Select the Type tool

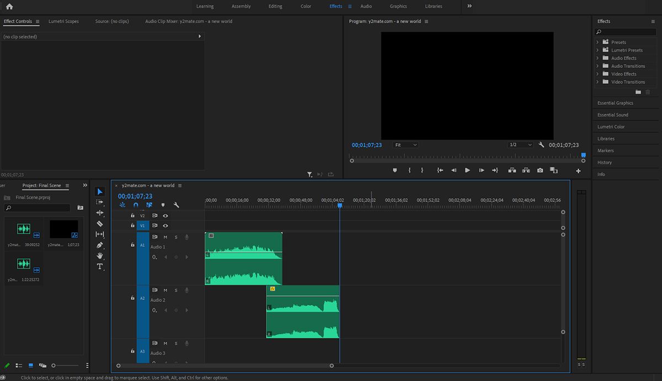(100, 267)
